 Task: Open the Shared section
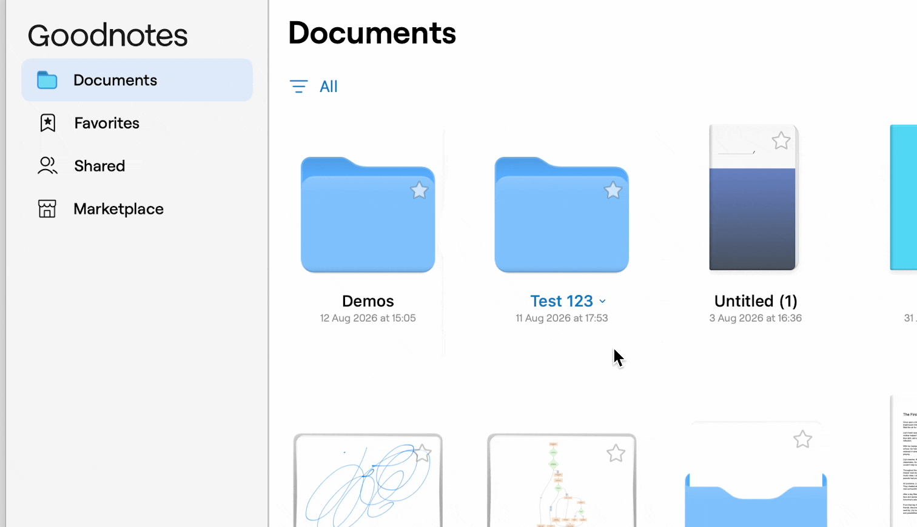tap(99, 166)
